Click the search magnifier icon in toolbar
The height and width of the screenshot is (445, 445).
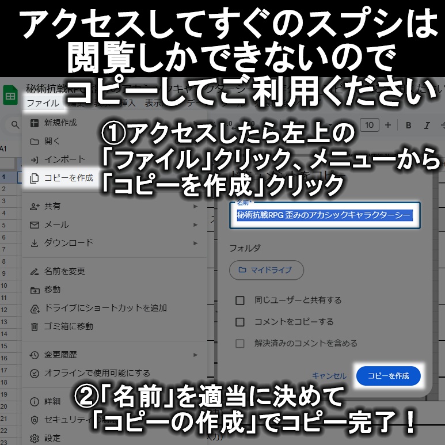15,125
